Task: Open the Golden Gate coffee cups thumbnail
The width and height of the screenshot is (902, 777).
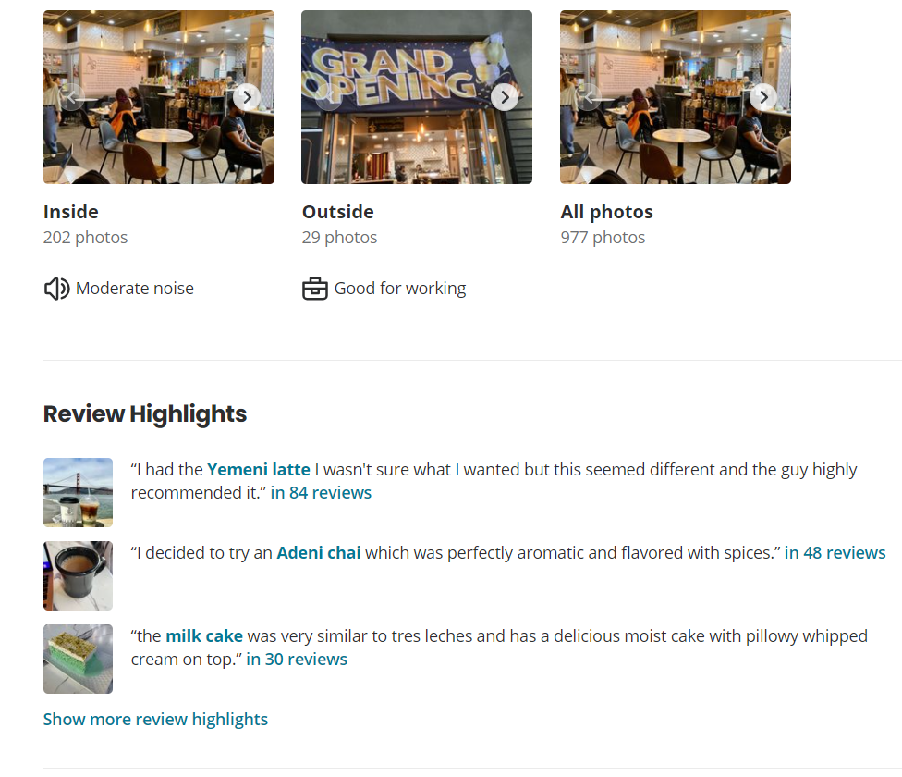Action: (79, 493)
